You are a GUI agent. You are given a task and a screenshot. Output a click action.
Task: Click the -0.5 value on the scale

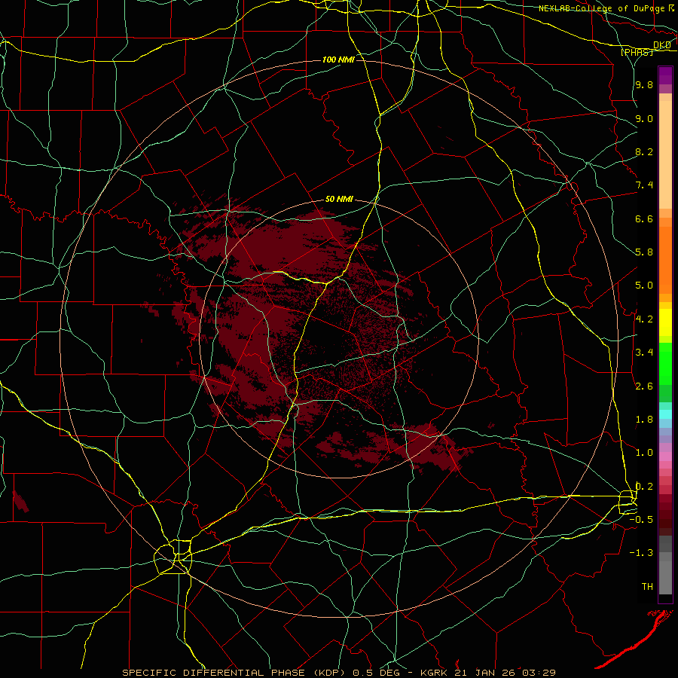tap(641, 520)
